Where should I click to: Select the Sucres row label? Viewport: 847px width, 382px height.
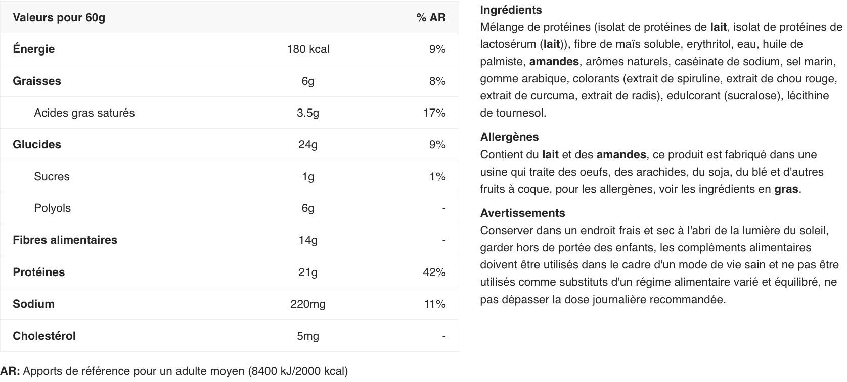52,176
